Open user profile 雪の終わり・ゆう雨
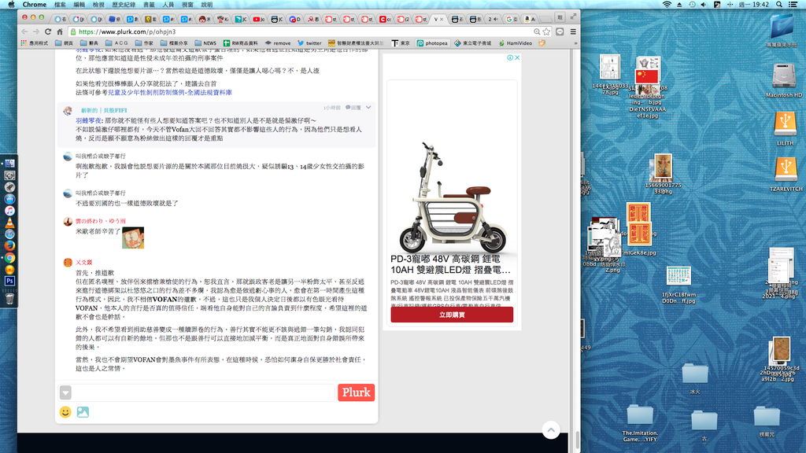This screenshot has width=806, height=453. point(101,221)
